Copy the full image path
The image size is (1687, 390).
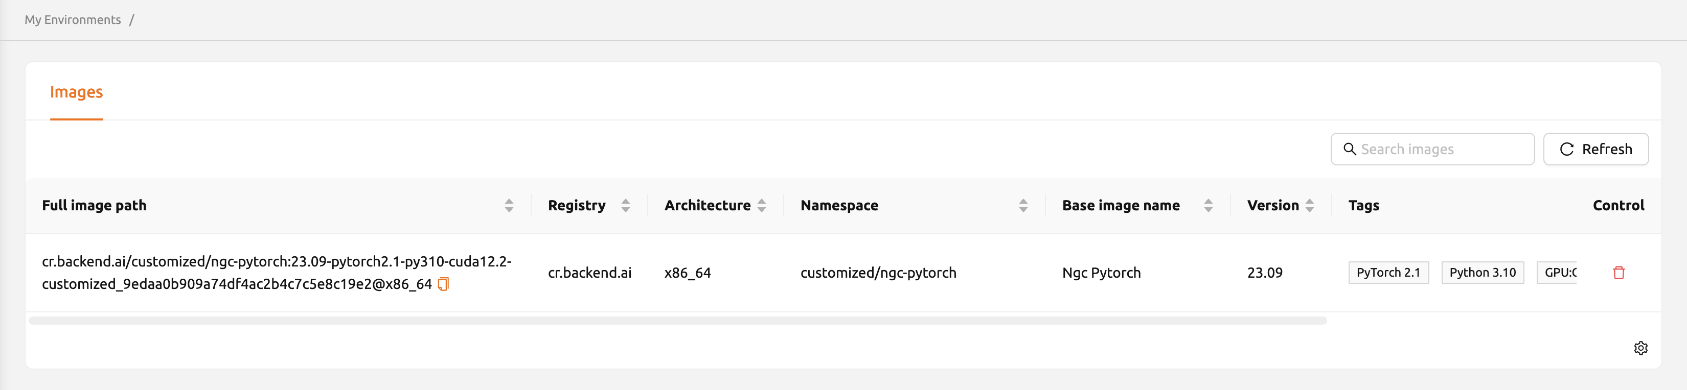pos(443,284)
